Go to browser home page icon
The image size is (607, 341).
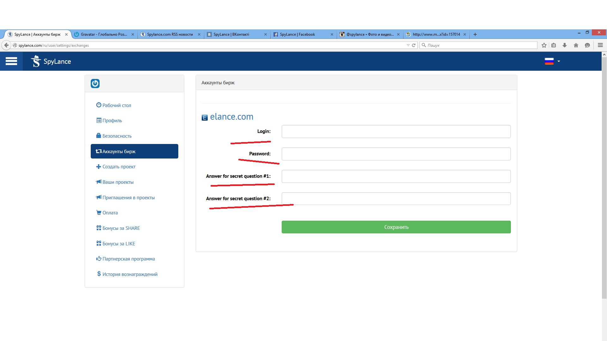[576, 45]
